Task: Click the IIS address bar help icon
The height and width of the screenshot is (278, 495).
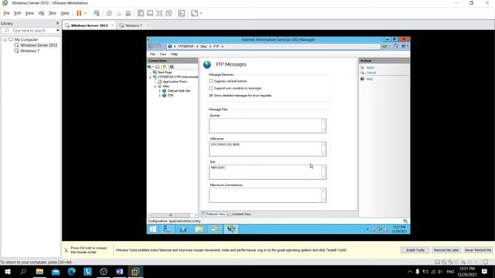Action: pos(404,46)
